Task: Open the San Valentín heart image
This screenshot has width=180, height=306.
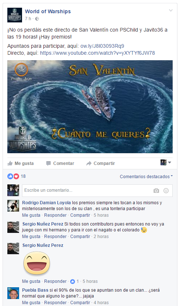Action: pos(90,107)
